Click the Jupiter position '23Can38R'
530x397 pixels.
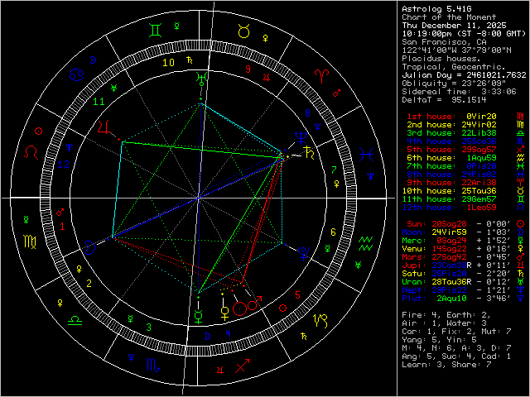coord(451,265)
